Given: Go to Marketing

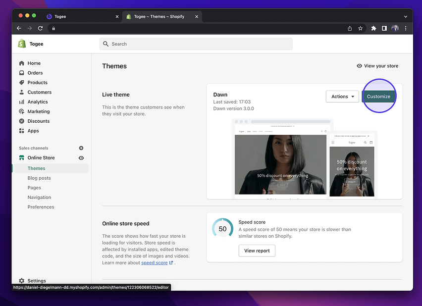Looking at the screenshot, I should click(39, 111).
